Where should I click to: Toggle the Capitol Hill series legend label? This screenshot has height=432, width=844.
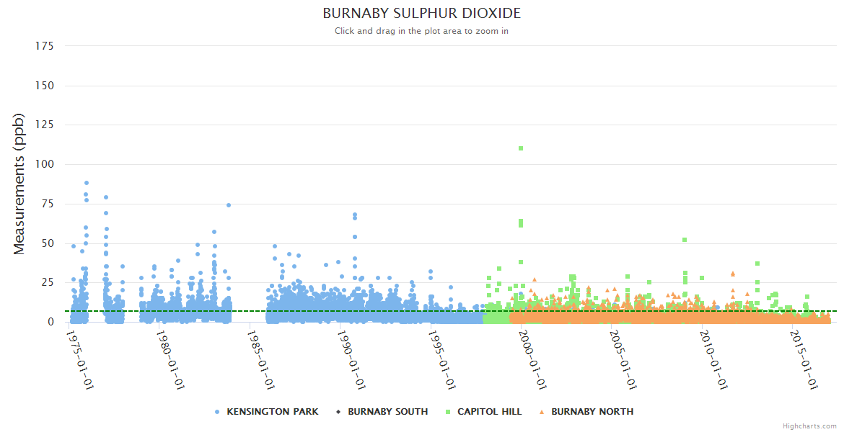[489, 412]
